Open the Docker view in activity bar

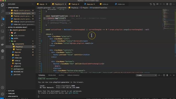2,45
